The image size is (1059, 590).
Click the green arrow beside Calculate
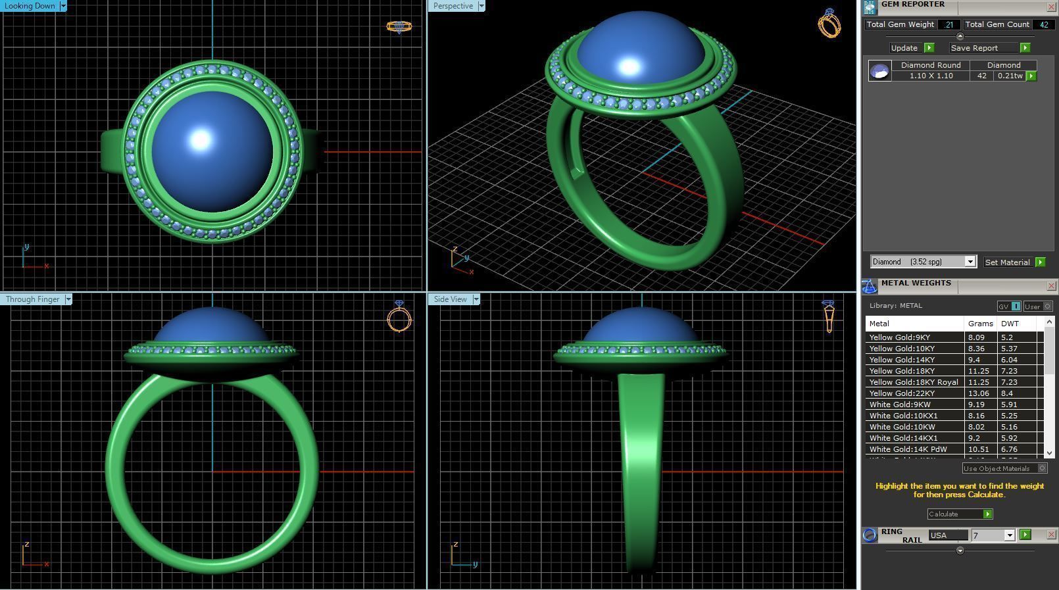tap(987, 514)
